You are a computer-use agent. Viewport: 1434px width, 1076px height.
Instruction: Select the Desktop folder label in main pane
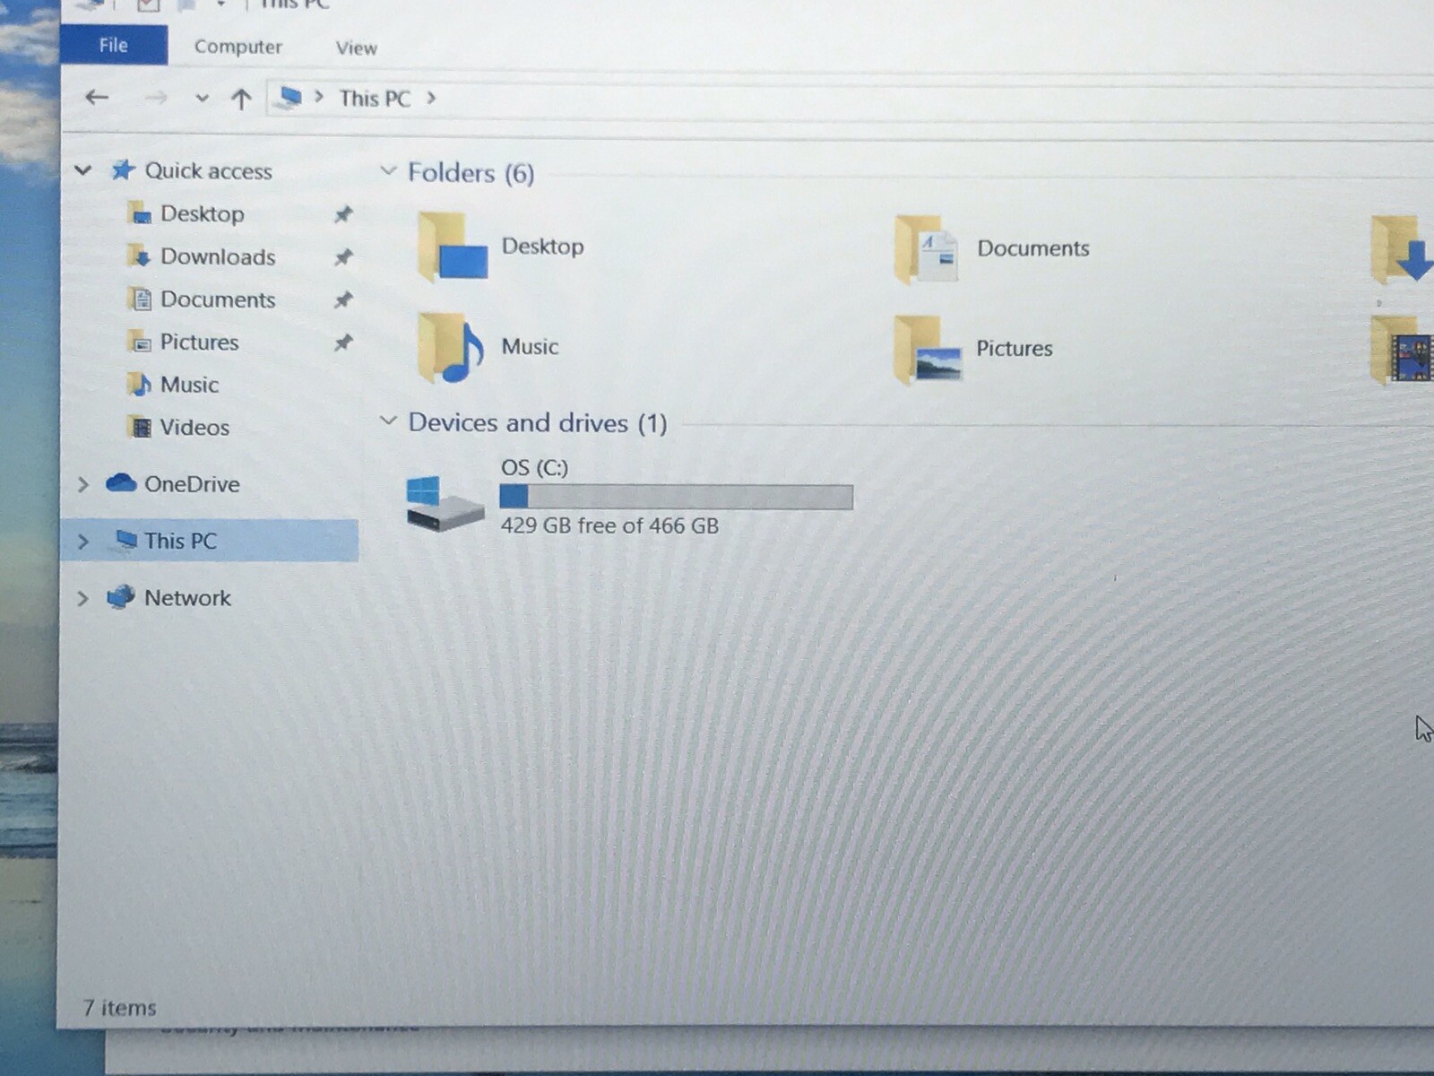pyautogui.click(x=542, y=247)
